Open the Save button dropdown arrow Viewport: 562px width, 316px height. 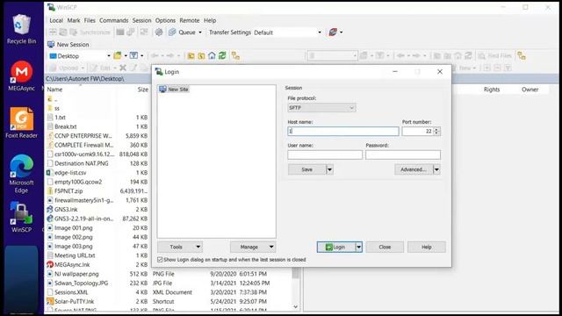(330, 169)
